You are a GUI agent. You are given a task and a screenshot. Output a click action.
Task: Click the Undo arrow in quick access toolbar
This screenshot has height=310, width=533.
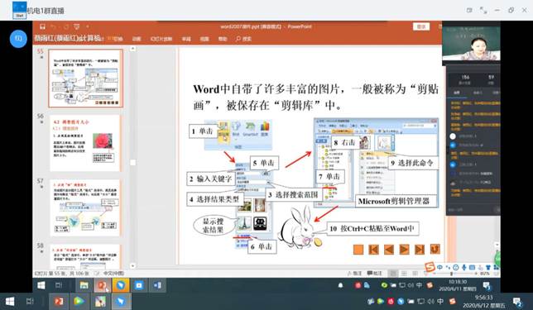coord(53,26)
